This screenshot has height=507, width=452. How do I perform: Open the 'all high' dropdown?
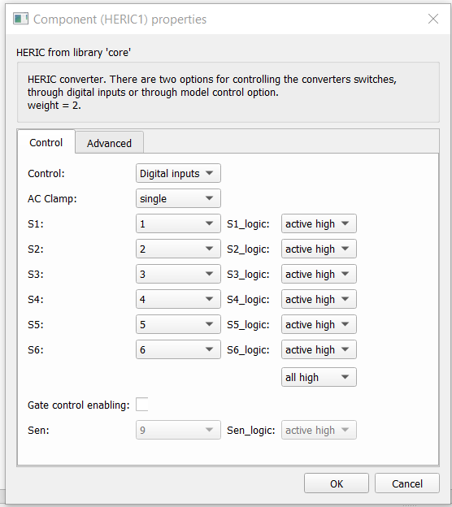[x=319, y=377]
